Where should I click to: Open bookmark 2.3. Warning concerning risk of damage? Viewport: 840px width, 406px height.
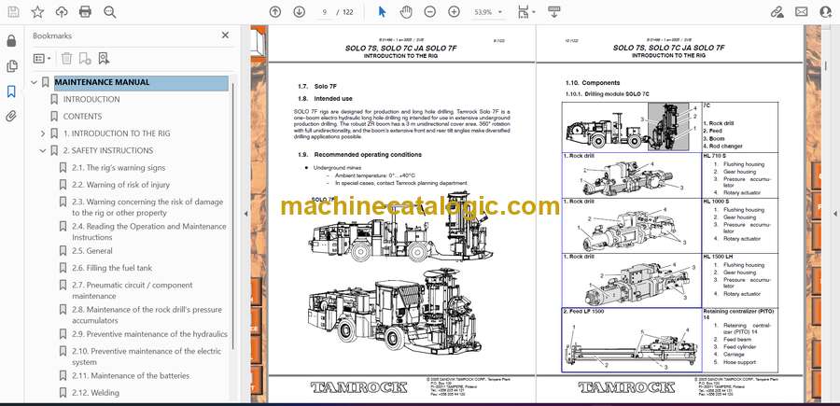tap(147, 207)
